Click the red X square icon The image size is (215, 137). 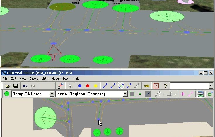coord(156,86)
